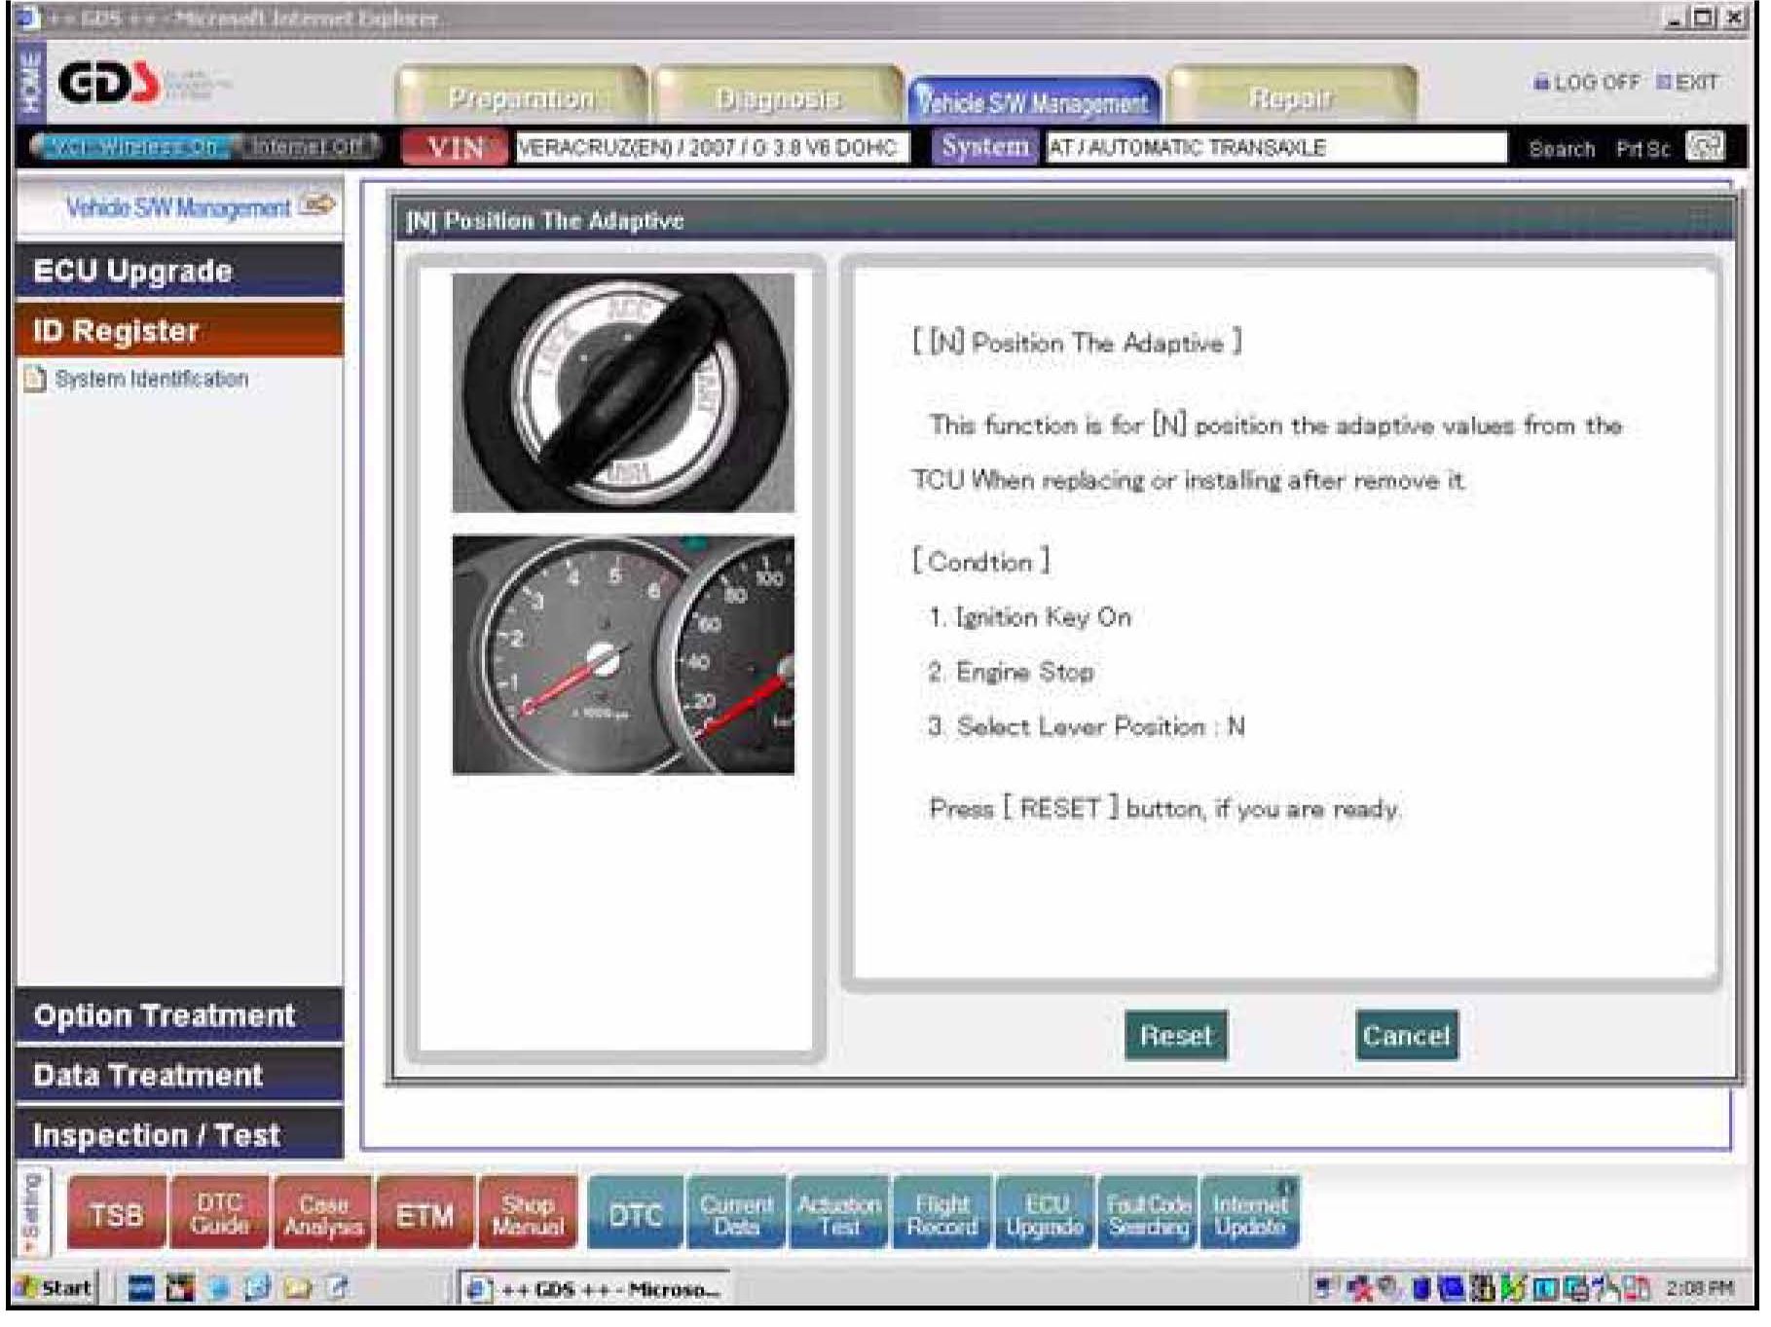Expand the Data Treatment section
Screen dimensions: 1771x1327
tap(180, 1075)
